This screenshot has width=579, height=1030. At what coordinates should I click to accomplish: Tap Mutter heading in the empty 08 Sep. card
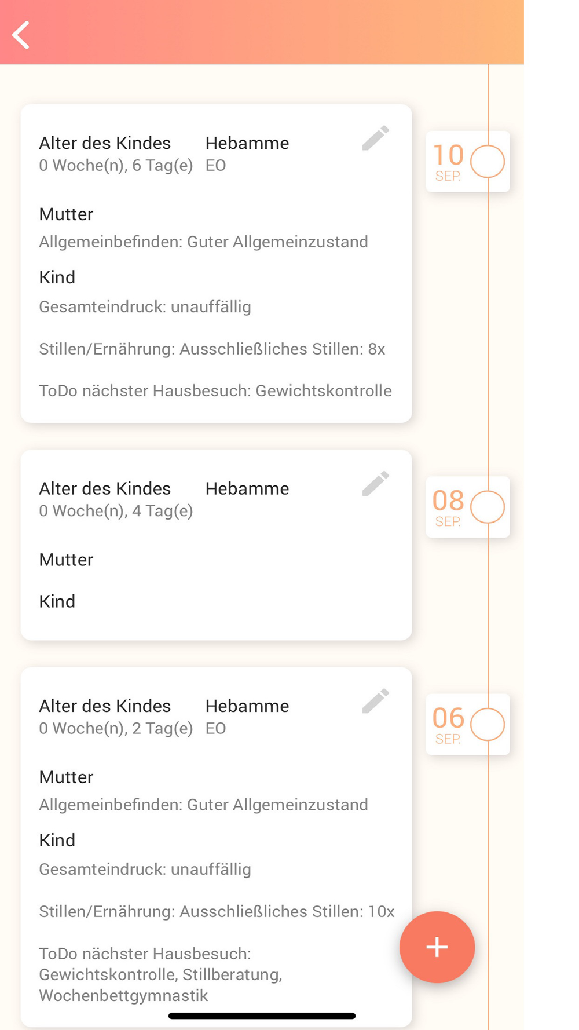coord(66,560)
